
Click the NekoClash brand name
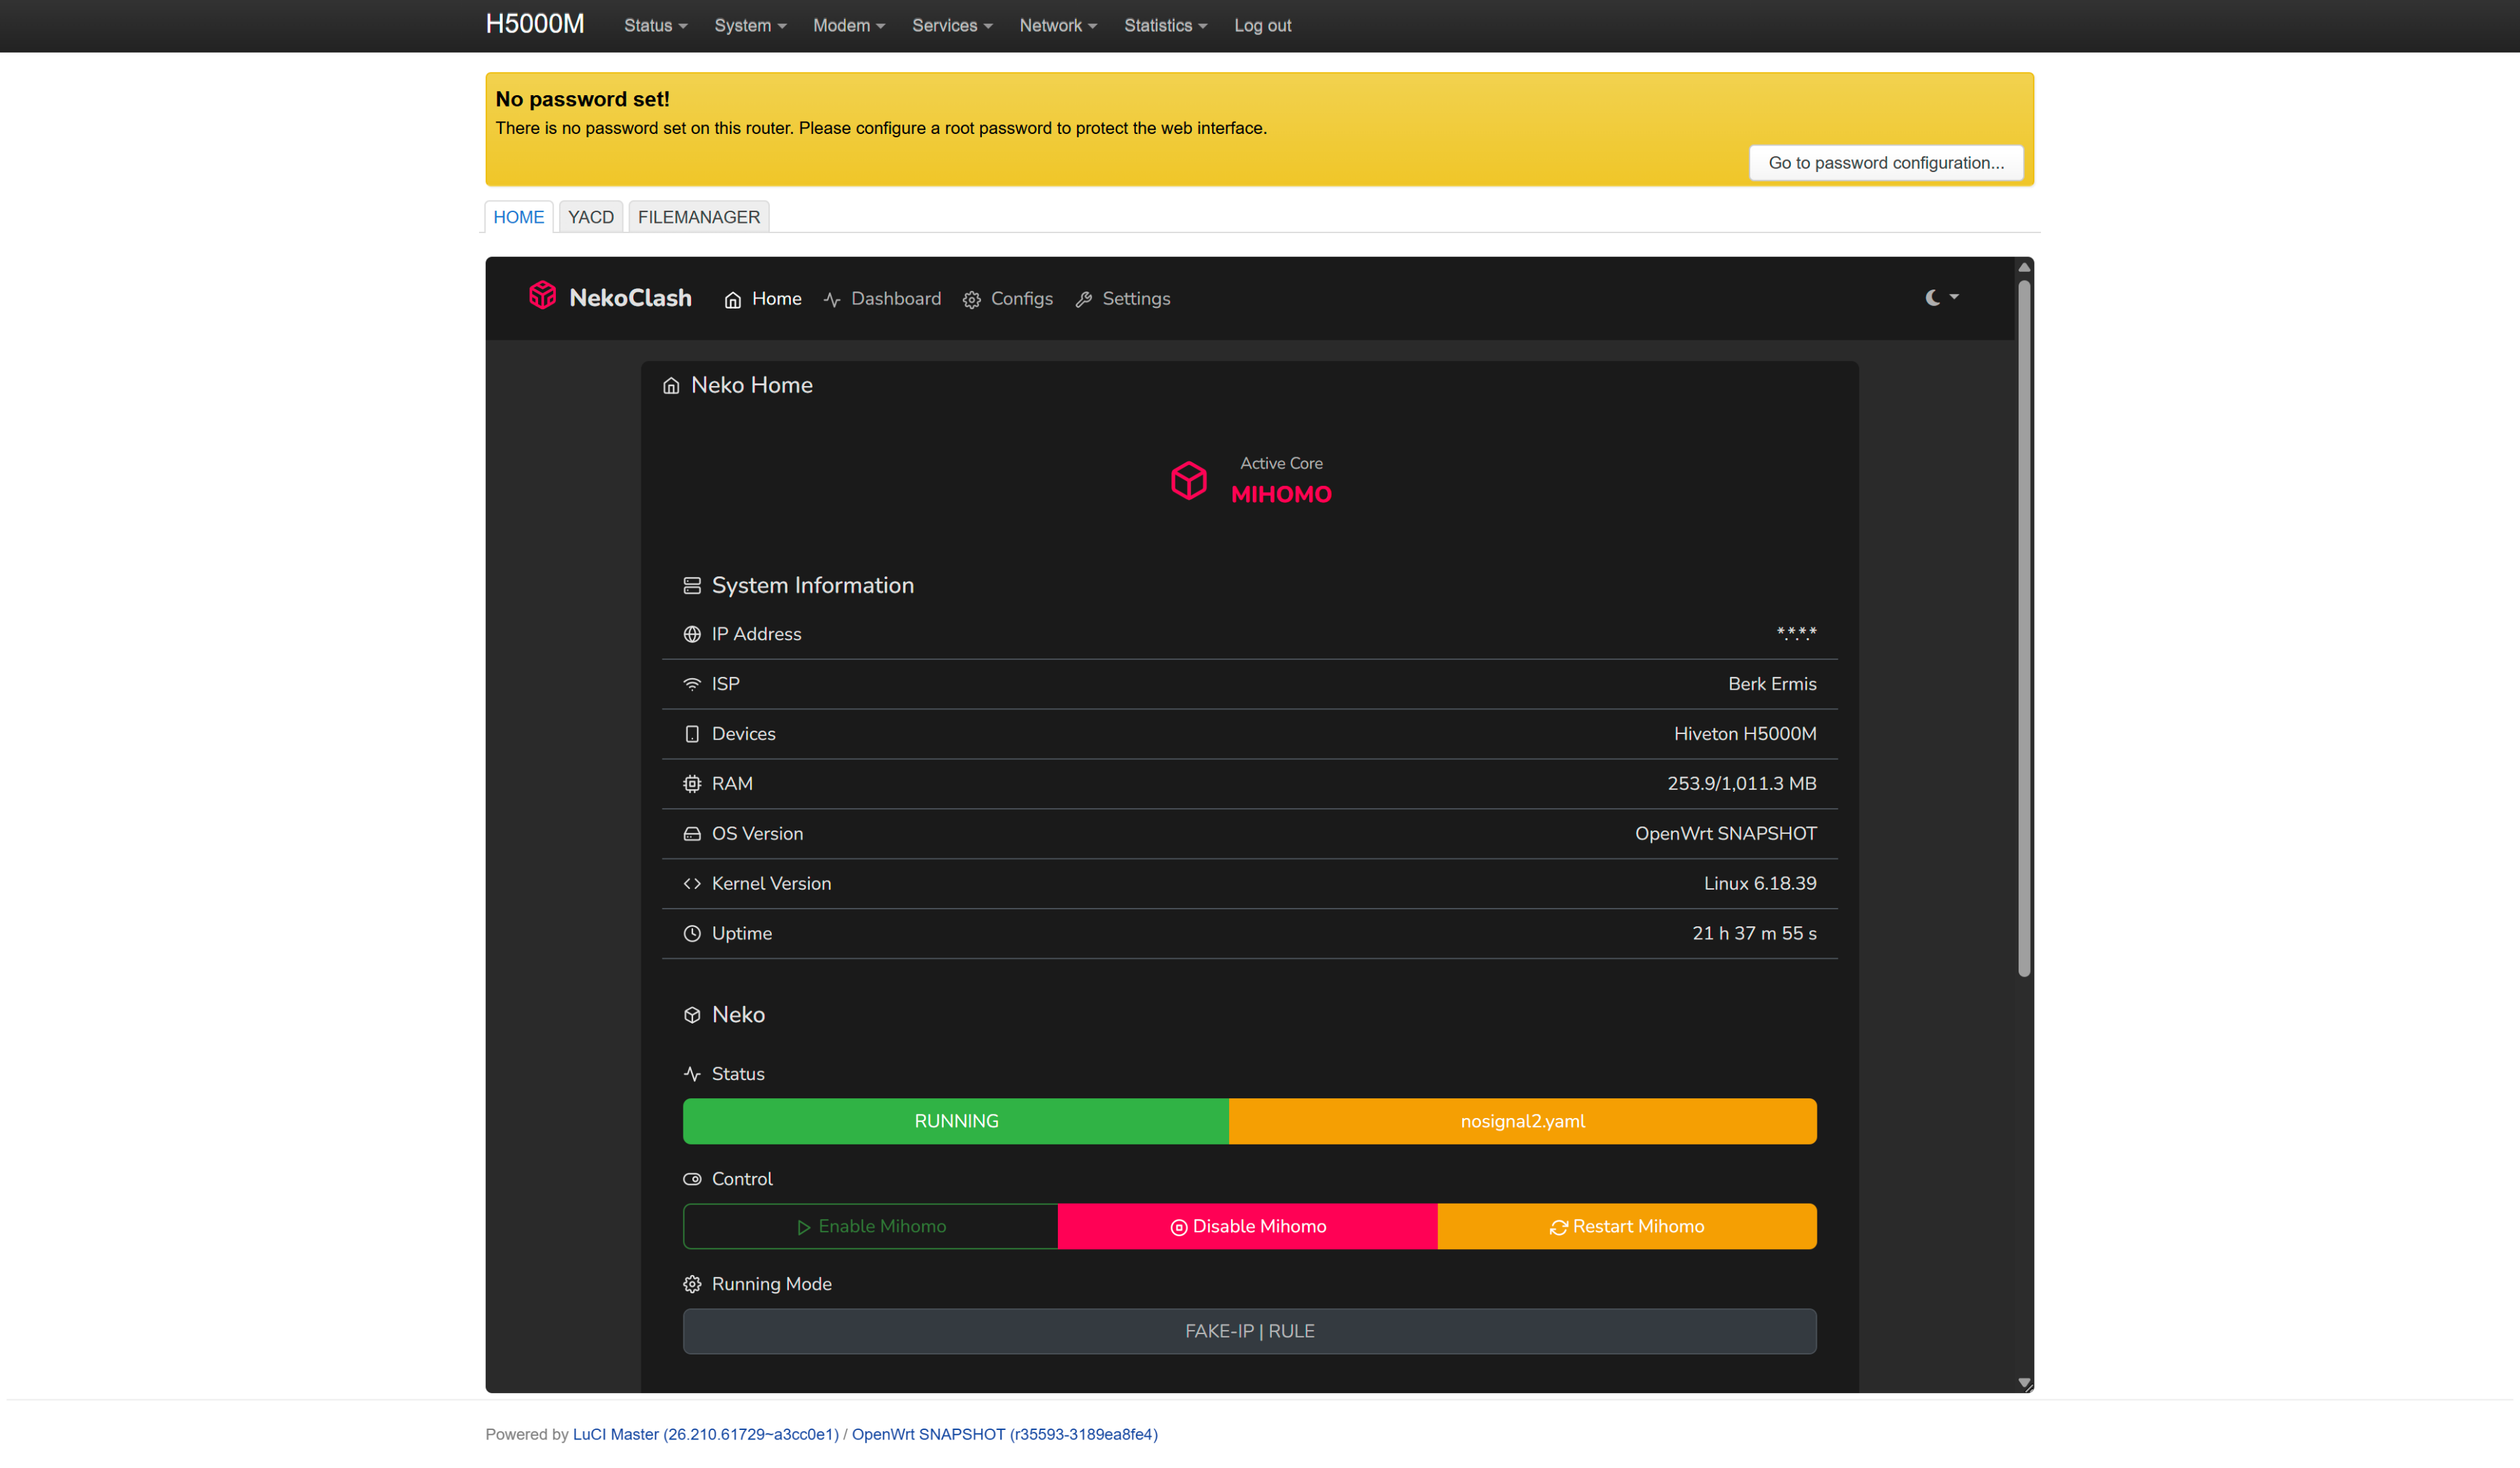[630, 298]
